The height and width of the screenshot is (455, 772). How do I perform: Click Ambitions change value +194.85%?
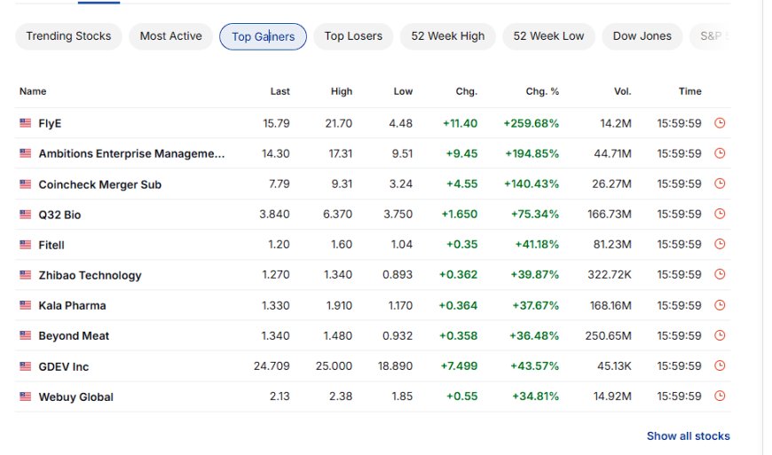532,154
